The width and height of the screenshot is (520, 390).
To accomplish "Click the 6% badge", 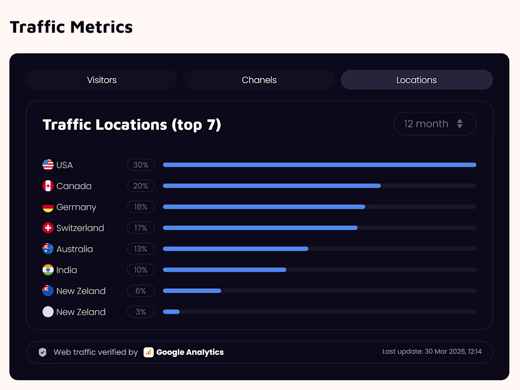I will click(x=141, y=291).
